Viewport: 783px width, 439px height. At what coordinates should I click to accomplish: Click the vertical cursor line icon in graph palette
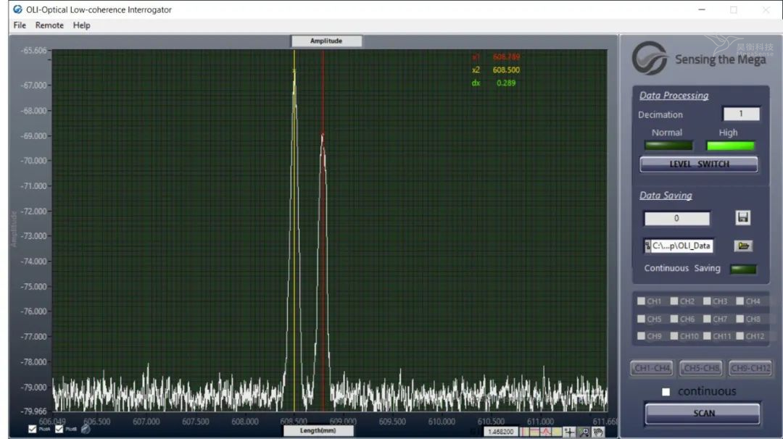click(525, 432)
